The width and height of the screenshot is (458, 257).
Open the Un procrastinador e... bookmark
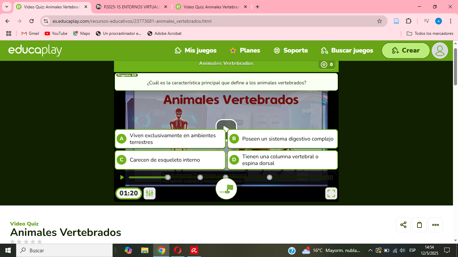pyautogui.click(x=119, y=33)
